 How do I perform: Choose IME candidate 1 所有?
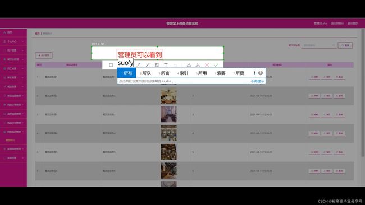(x=127, y=73)
